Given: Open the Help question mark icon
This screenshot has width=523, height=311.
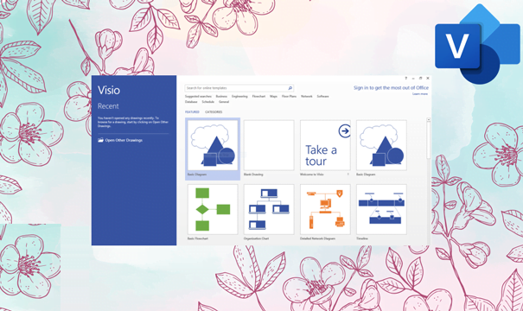Looking at the screenshot, I should coord(406,79).
